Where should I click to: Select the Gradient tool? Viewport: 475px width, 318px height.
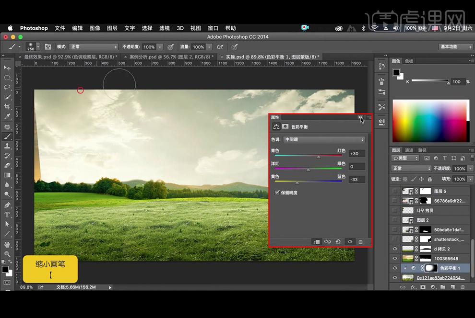(x=7, y=175)
